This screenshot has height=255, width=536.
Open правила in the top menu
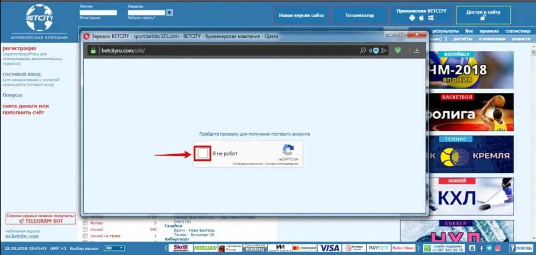[489, 31]
